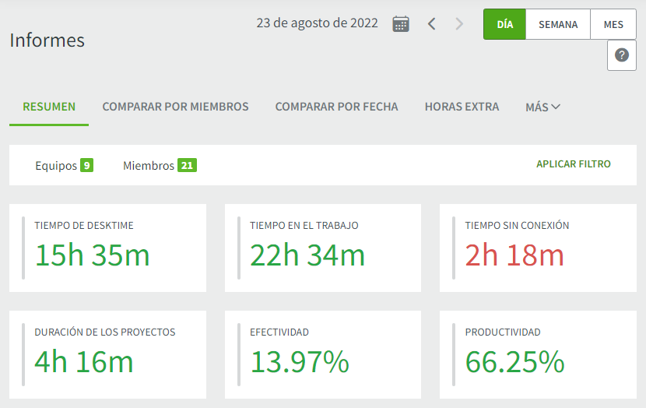Screen dimensions: 646x408
Task: Open the Miembros filter
Action: pyautogui.click(x=160, y=165)
